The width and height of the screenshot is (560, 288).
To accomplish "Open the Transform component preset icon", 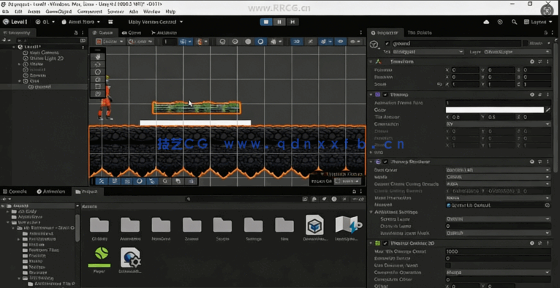I will (540, 61).
